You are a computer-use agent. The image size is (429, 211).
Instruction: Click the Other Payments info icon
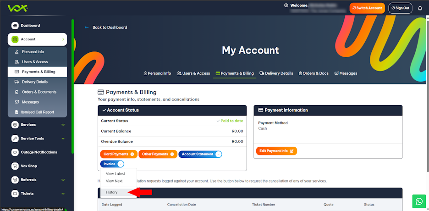172,154
